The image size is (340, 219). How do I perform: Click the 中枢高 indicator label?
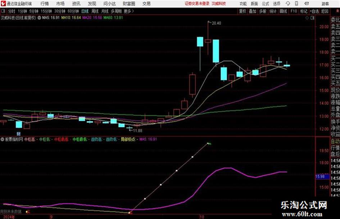pyautogui.click(x=30, y=140)
